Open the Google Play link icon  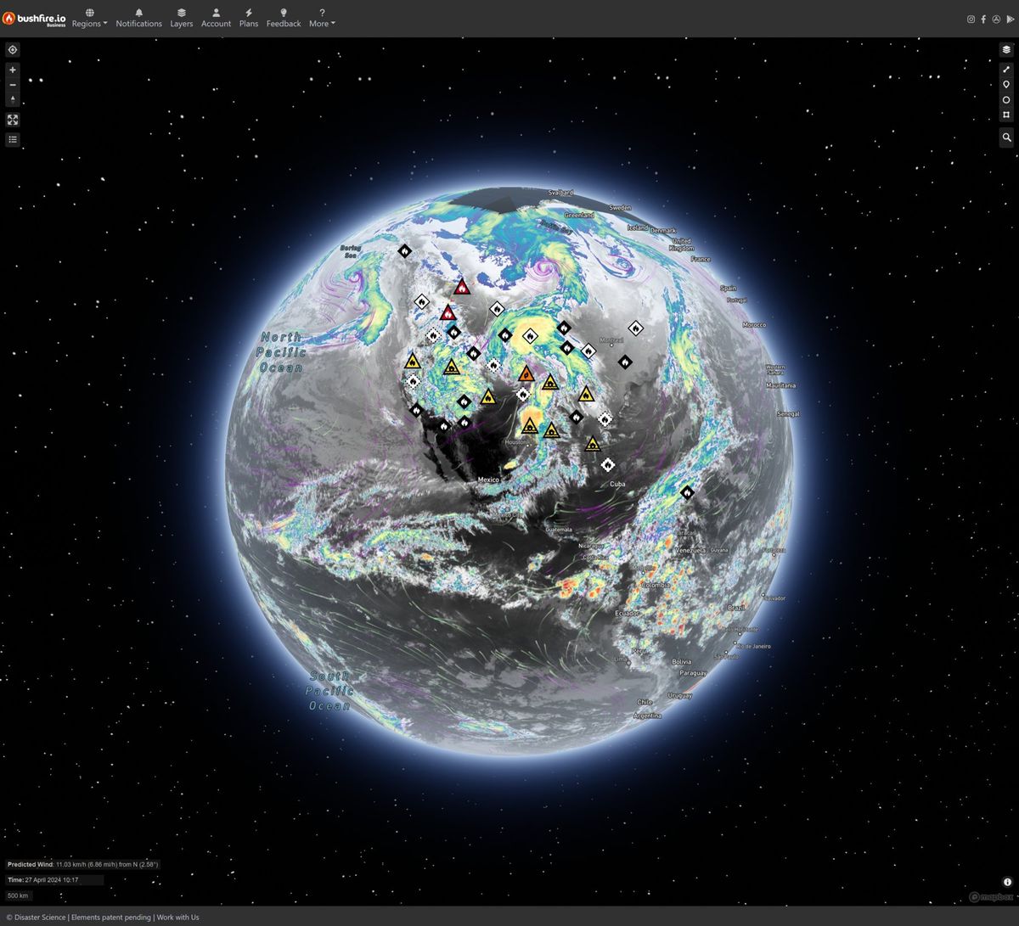tap(1010, 19)
